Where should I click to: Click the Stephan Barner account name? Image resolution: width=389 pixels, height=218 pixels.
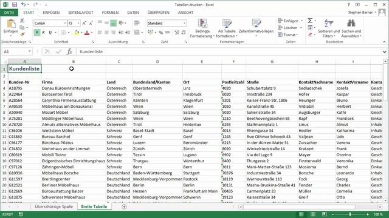[x=360, y=12]
